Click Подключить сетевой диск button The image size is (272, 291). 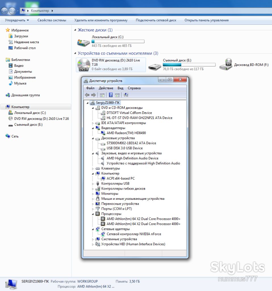(156, 20)
